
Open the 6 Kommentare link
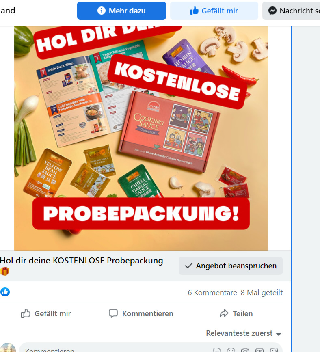click(x=212, y=292)
